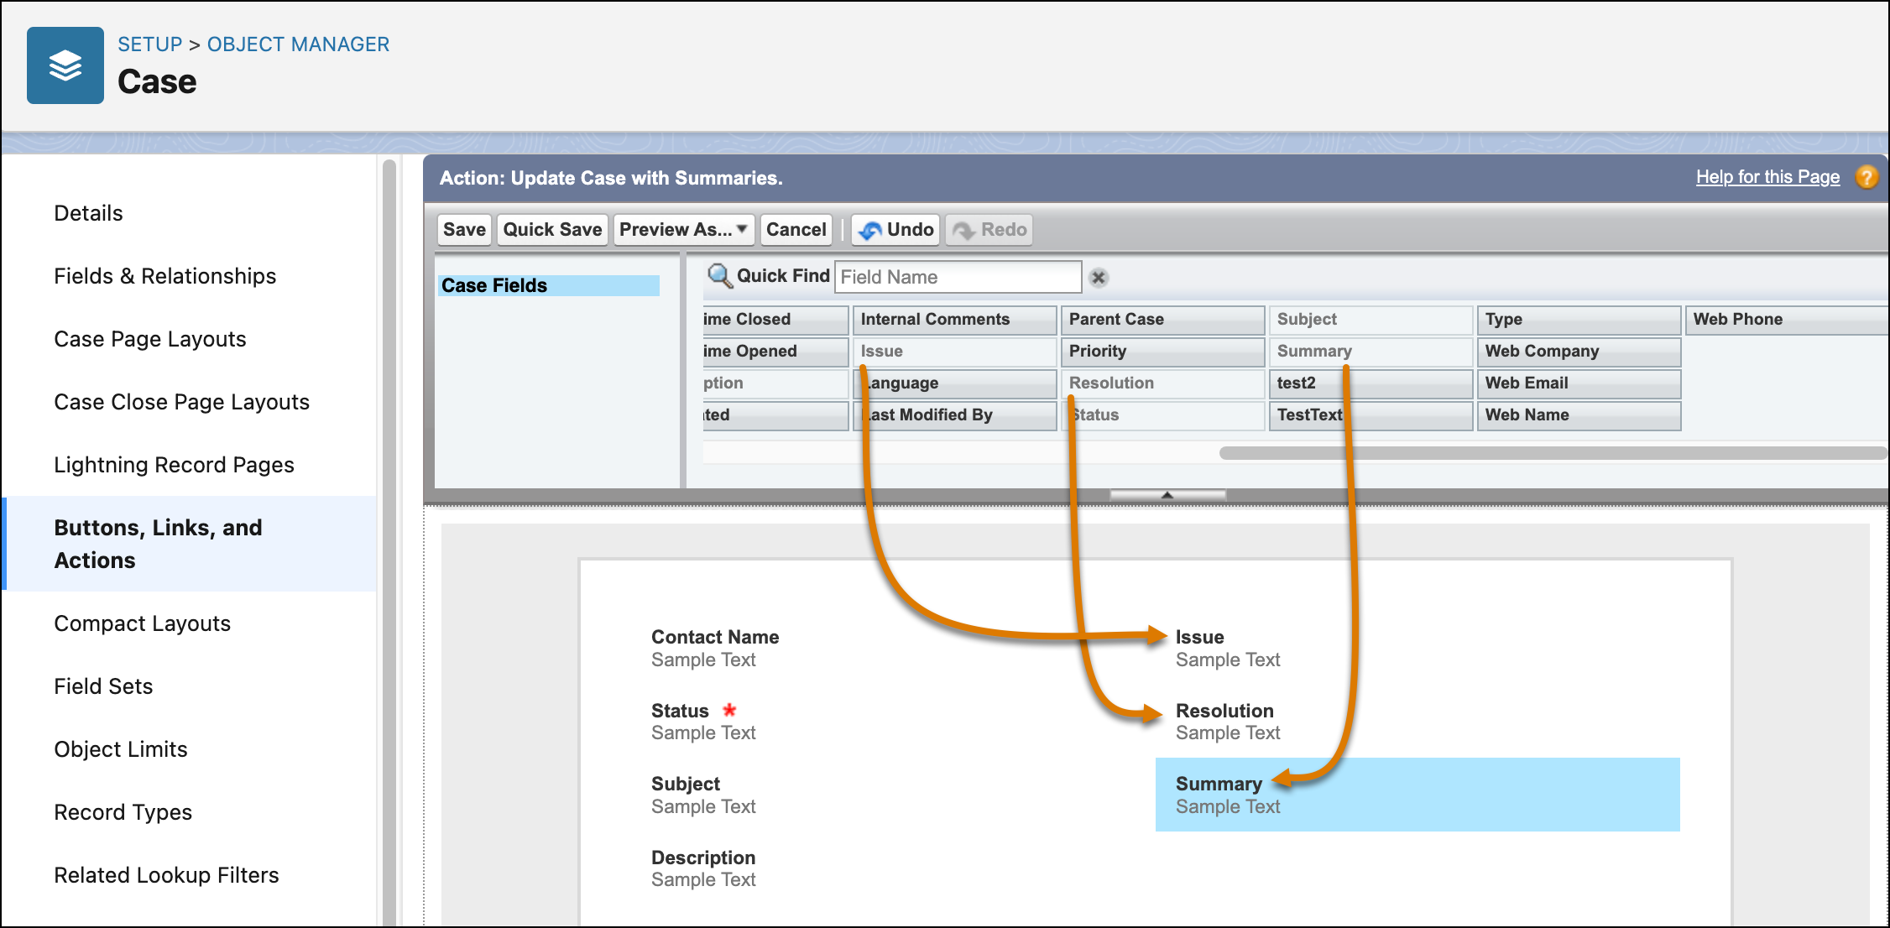Click in the Quick Find Field Name input
Screen dimensions: 1890x928
tap(957, 277)
